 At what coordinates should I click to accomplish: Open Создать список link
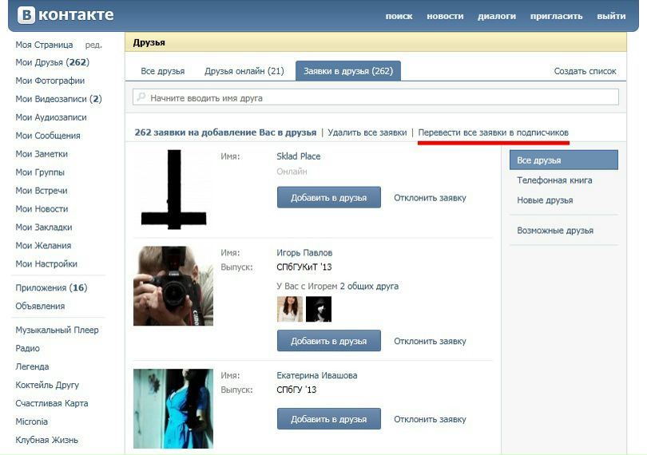click(x=585, y=71)
